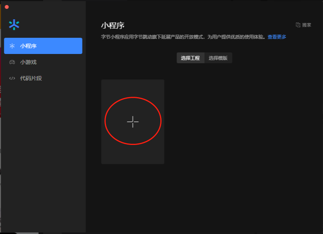Click the blue app logo in the sidebar
The height and width of the screenshot is (234, 323).
tap(14, 25)
